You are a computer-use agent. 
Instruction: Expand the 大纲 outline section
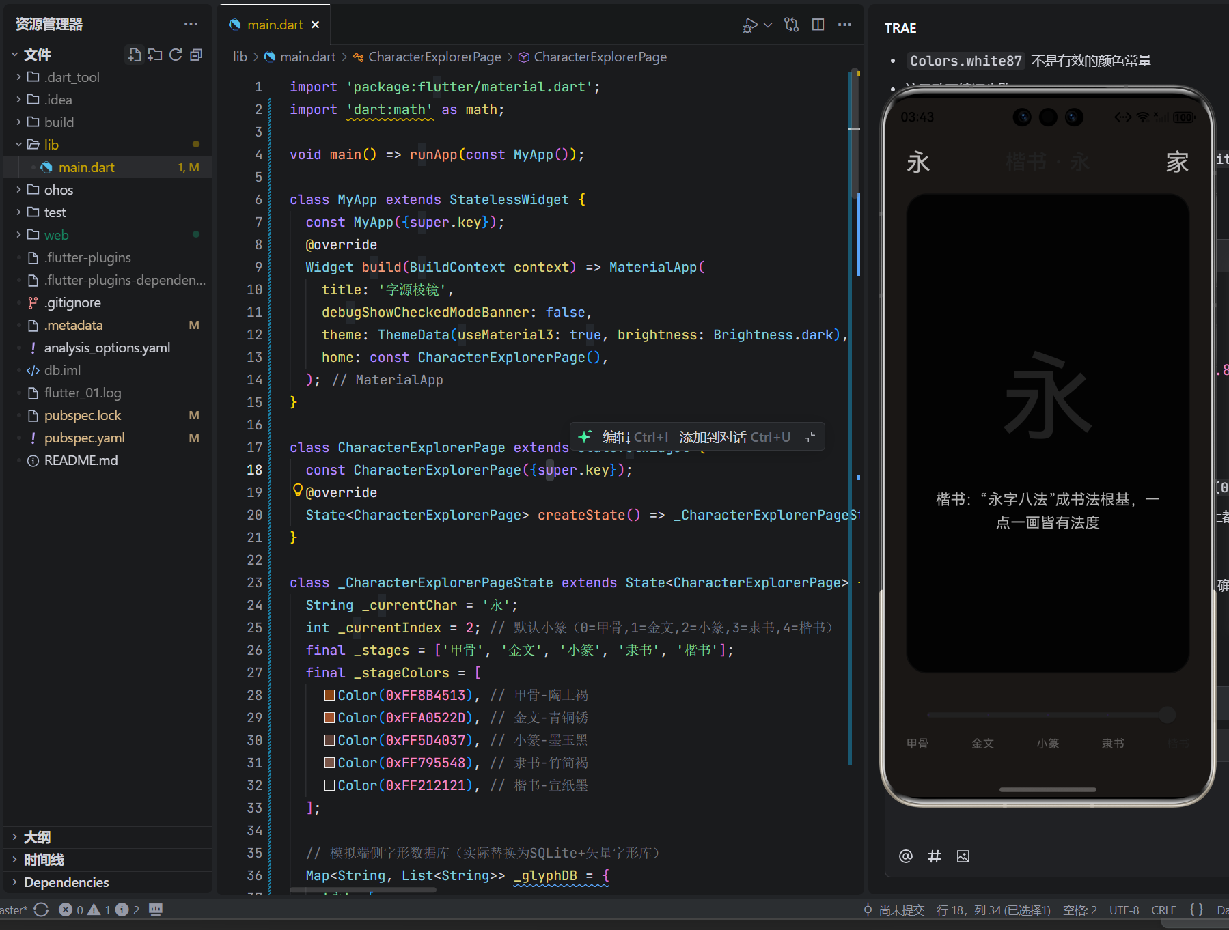pos(37,837)
